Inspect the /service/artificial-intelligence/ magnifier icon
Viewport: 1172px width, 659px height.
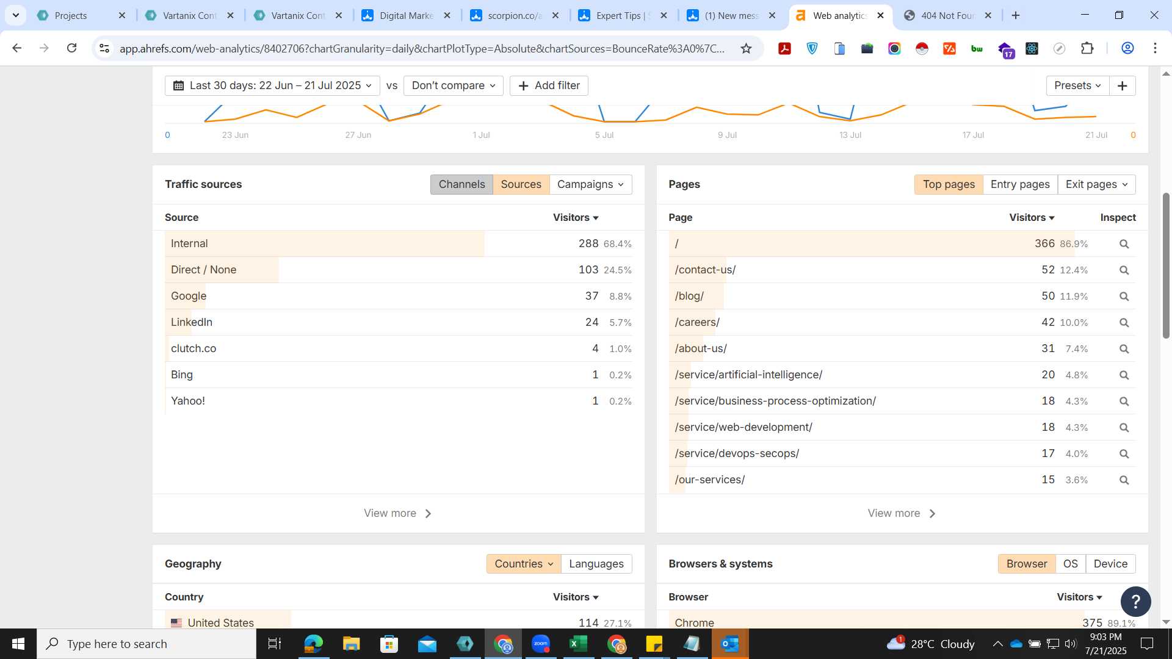(x=1124, y=375)
